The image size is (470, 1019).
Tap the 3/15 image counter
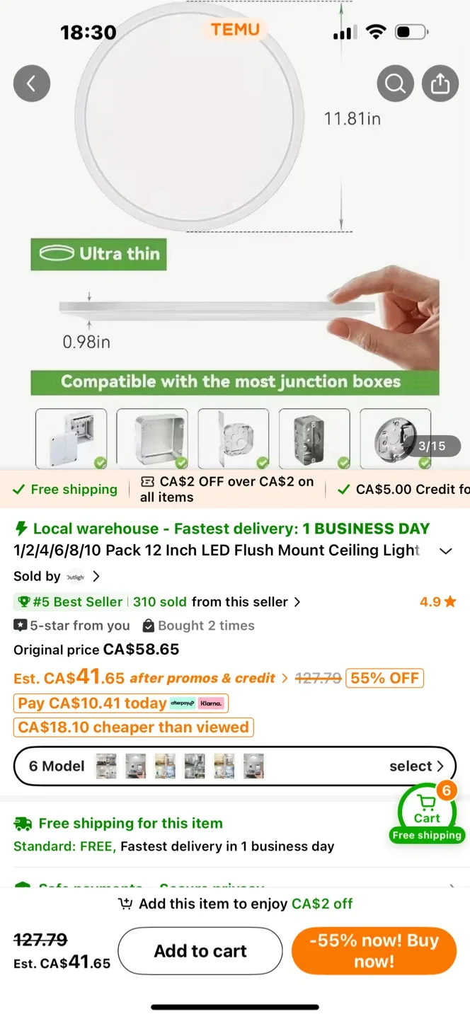(432, 446)
